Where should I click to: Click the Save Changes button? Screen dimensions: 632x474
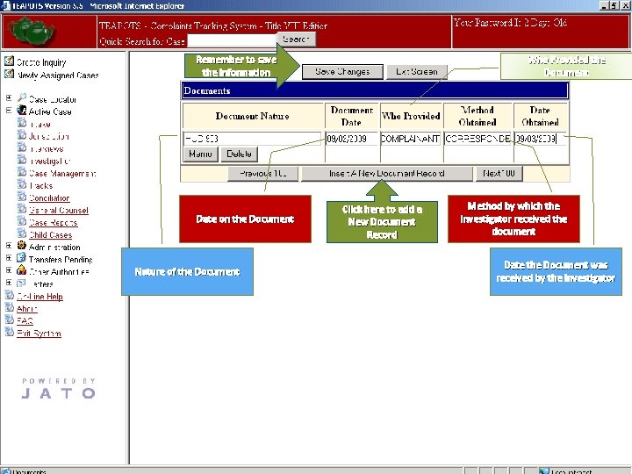click(x=342, y=72)
